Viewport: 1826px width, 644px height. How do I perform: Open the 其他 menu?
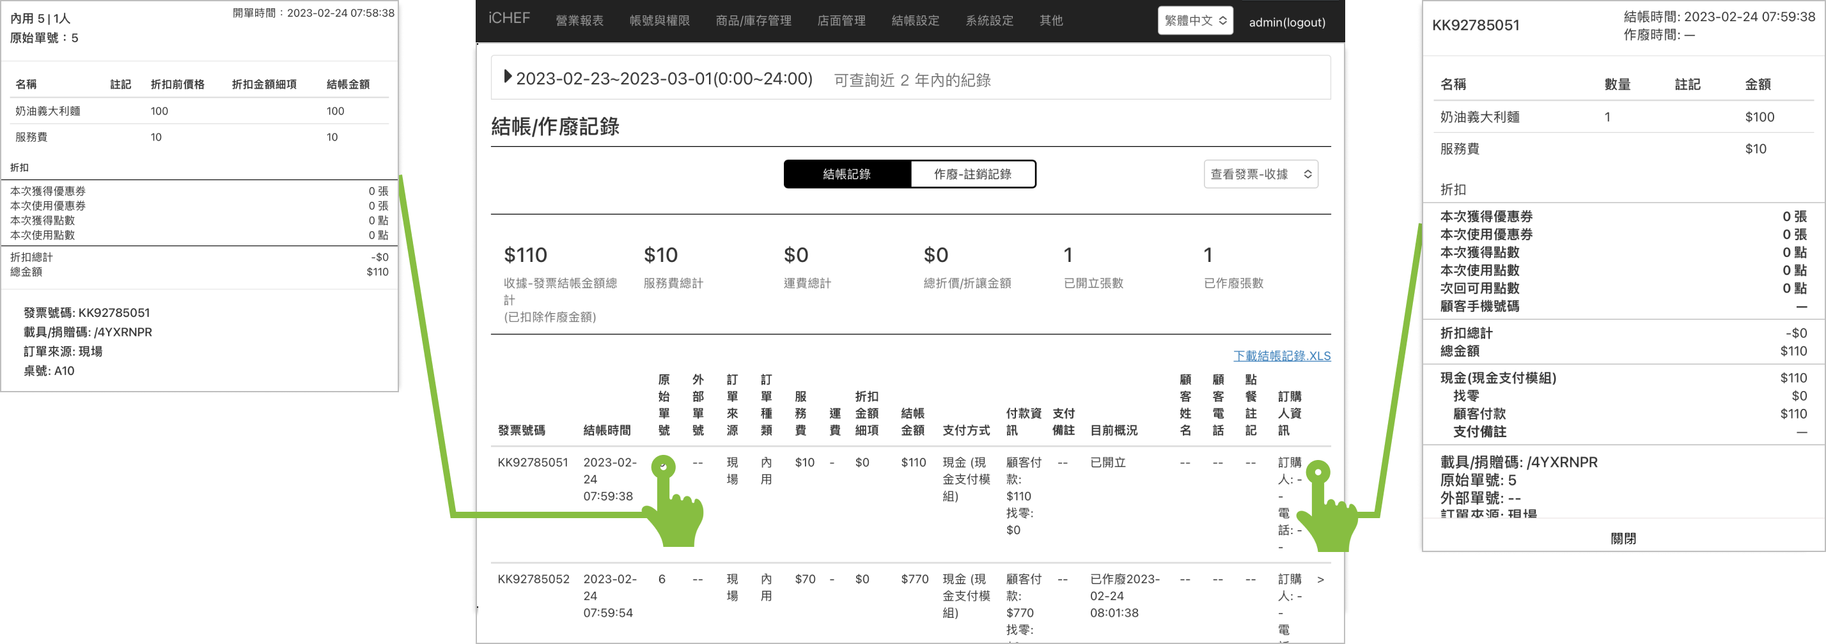tap(1050, 20)
